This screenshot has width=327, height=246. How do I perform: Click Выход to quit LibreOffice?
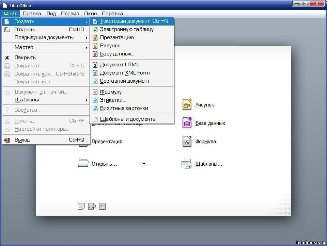click(x=22, y=140)
